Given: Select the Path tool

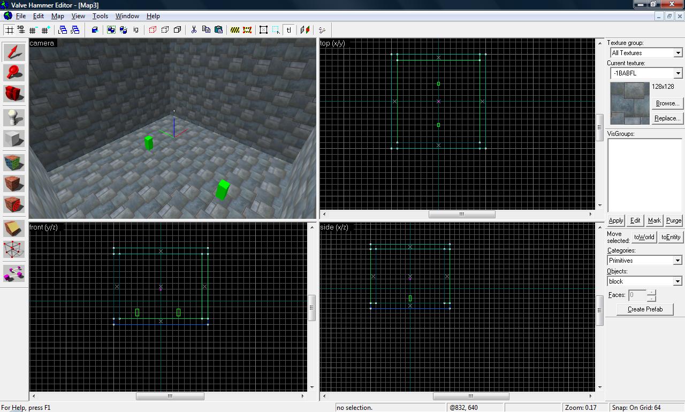Looking at the screenshot, I should point(14,273).
